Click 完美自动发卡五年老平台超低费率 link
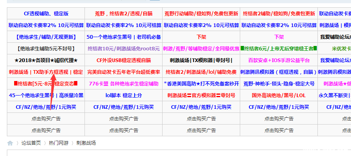Image resolution: width=351 pixels, height=156 pixels. point(124,72)
